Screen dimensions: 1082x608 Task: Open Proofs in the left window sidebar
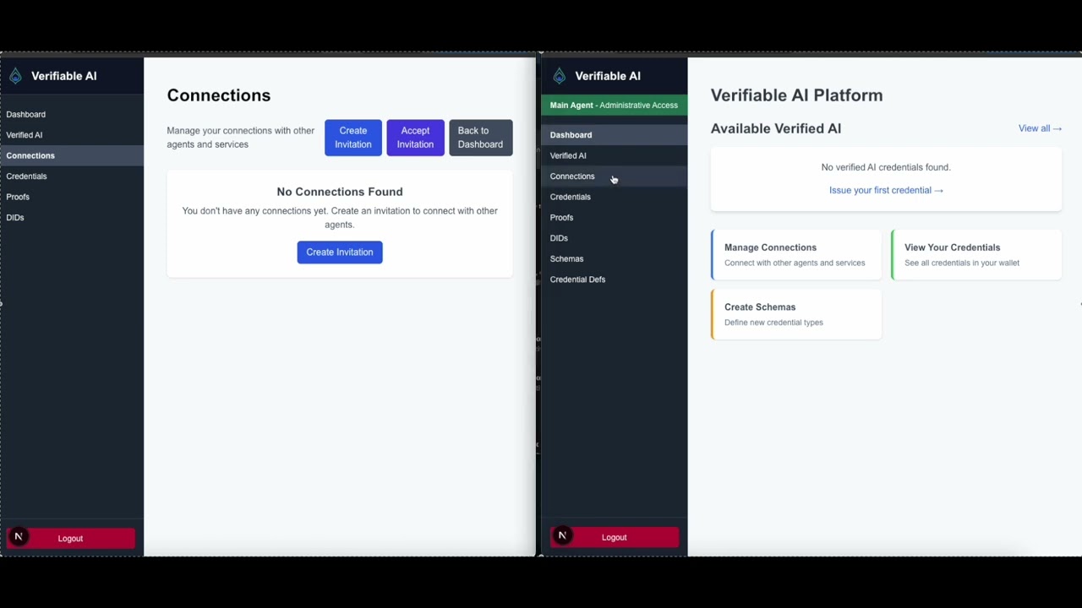click(72, 197)
